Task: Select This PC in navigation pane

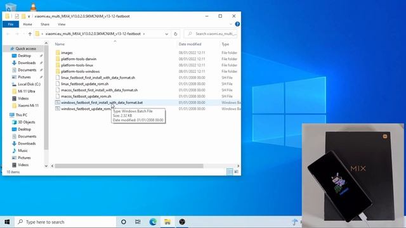Action: [x=21, y=115]
